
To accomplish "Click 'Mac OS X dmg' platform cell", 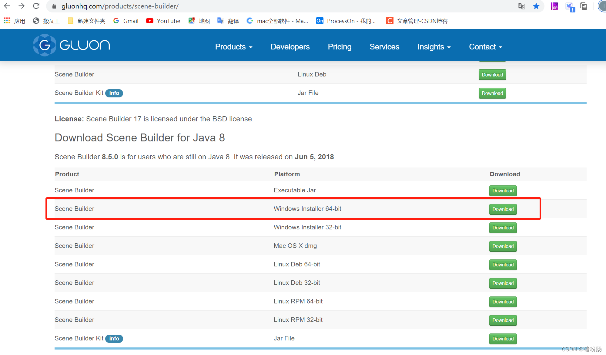I will [x=295, y=246].
